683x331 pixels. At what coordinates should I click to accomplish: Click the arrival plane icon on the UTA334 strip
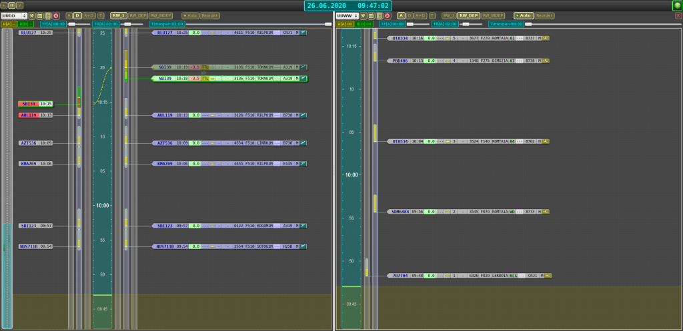(x=546, y=39)
